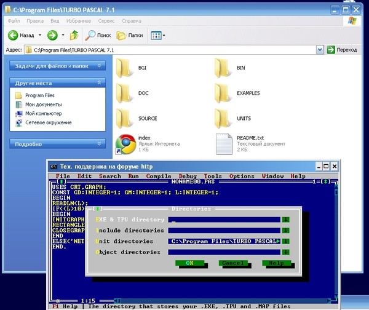Open Turbo Pascal Edit menu
Screen dimensions: 369x310
pyautogui.click(x=84, y=176)
